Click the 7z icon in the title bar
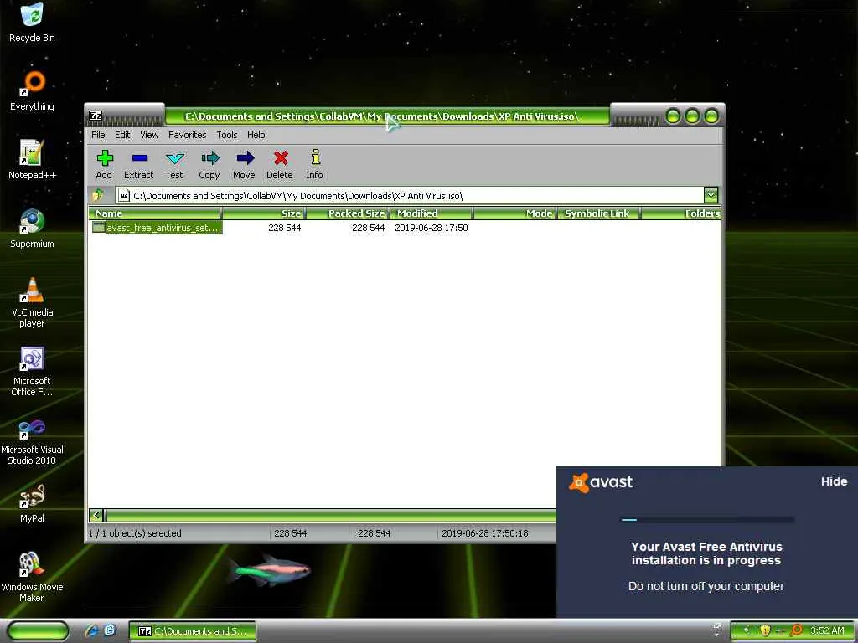 (96, 116)
